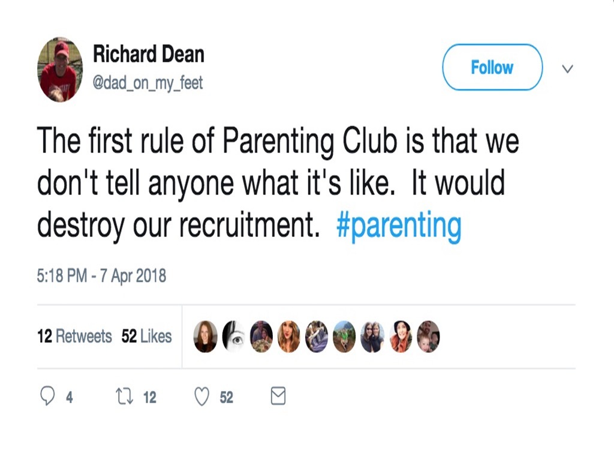Screen dimensions: 614x450
Task: Click the Richard Dean display name
Action: tap(148, 54)
